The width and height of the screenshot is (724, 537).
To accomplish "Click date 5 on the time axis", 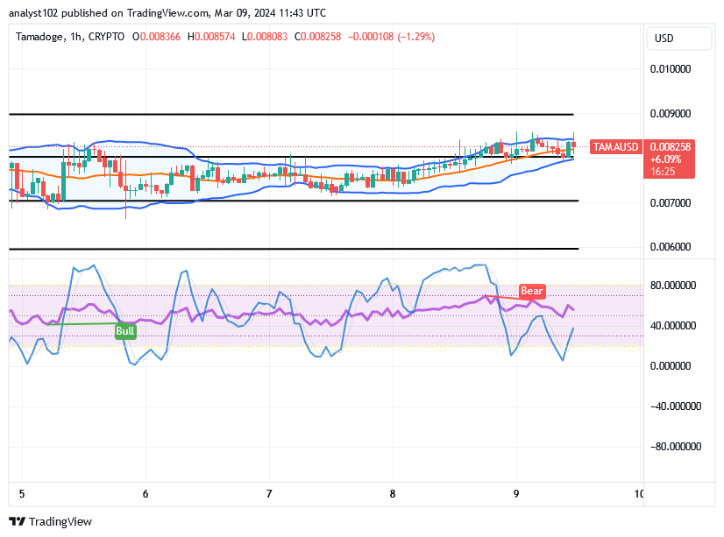I will [22, 494].
